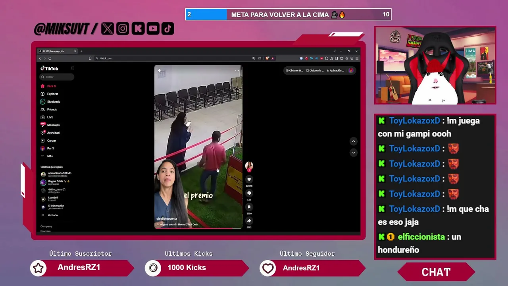Image resolution: width=508 pixels, height=286 pixels.
Task: Click the Obtener M... button
Action: tap(294, 71)
